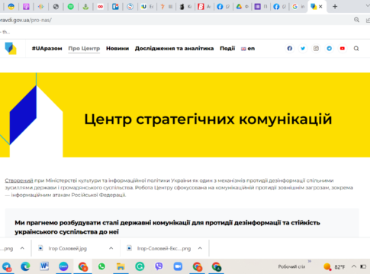Open the Telegram icon in site header
The image size is (370, 274).
(330, 48)
